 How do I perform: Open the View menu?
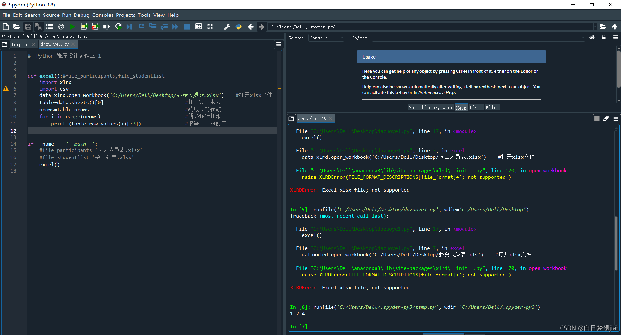pyautogui.click(x=159, y=15)
